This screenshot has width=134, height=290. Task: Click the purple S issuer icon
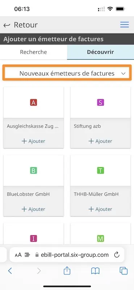tap(100, 102)
